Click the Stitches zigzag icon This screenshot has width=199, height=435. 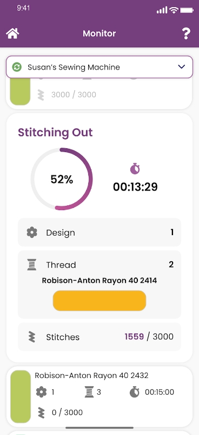tap(32, 337)
